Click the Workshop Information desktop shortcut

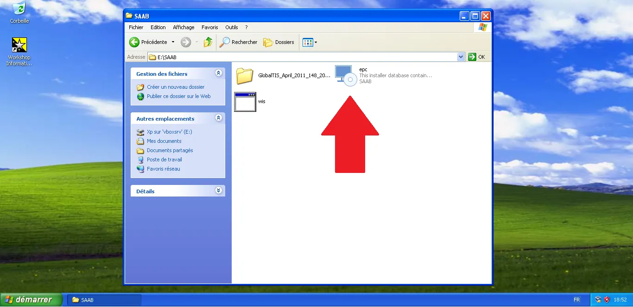pos(19,45)
